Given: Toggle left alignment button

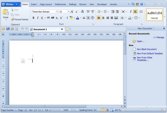Looking at the screenshot, I should (99, 18).
